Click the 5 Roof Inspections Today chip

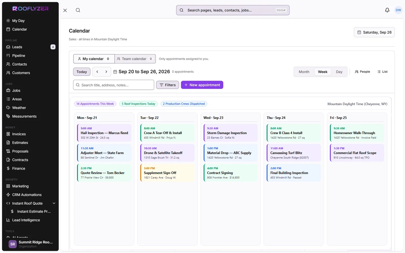pos(138,104)
